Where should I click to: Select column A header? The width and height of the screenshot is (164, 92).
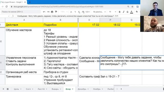coord(24,20)
